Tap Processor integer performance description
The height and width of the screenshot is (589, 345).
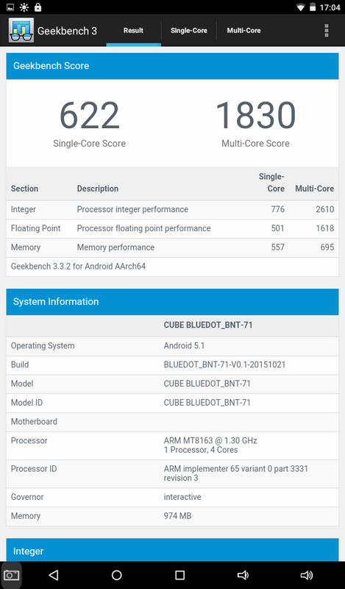(x=132, y=209)
